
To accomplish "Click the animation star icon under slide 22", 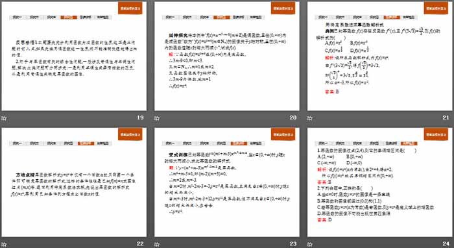I will pos(4,245).
